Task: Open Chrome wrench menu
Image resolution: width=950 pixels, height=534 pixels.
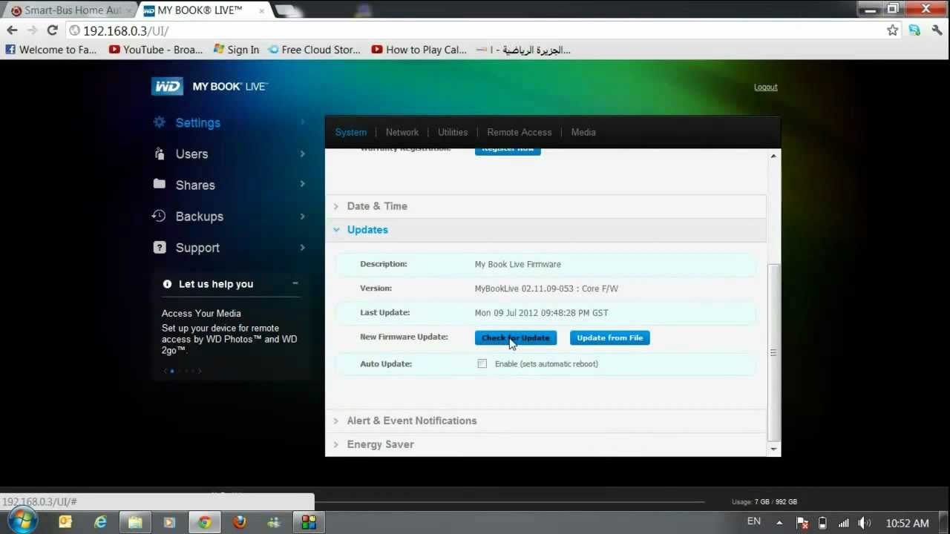Action: pyautogui.click(x=937, y=30)
